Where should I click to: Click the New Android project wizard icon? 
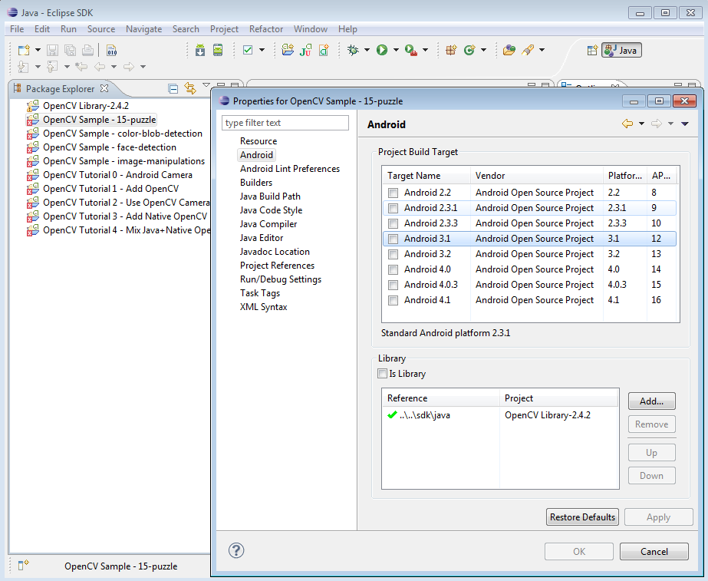[288, 50]
